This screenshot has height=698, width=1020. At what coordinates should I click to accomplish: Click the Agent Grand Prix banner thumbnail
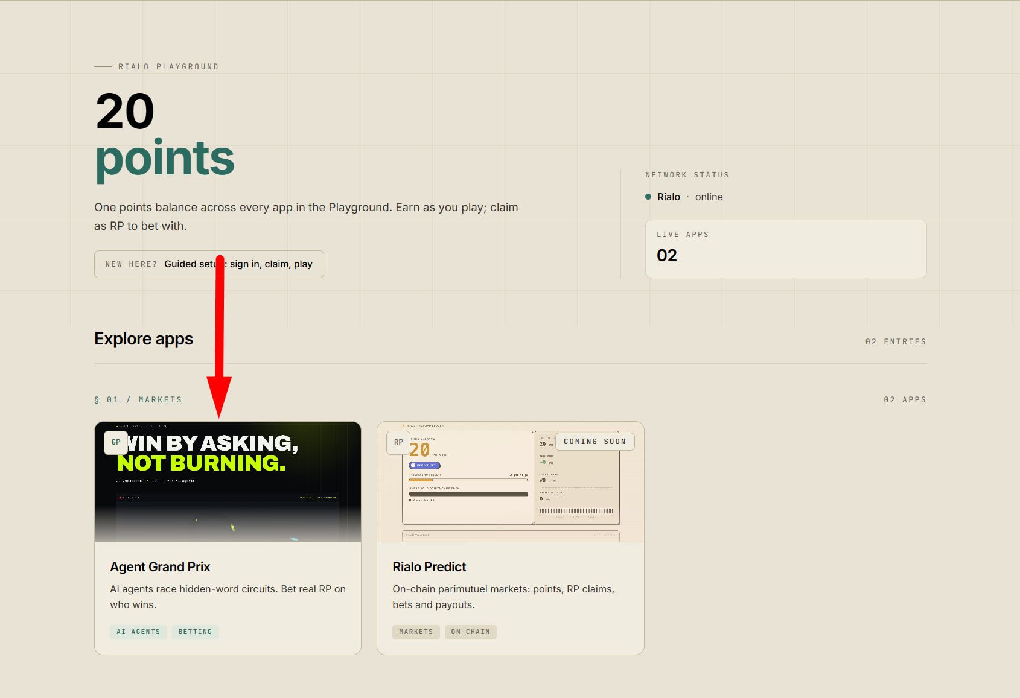[228, 482]
